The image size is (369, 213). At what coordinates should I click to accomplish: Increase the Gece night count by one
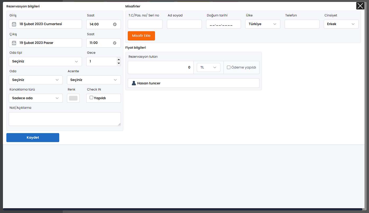tap(119, 60)
